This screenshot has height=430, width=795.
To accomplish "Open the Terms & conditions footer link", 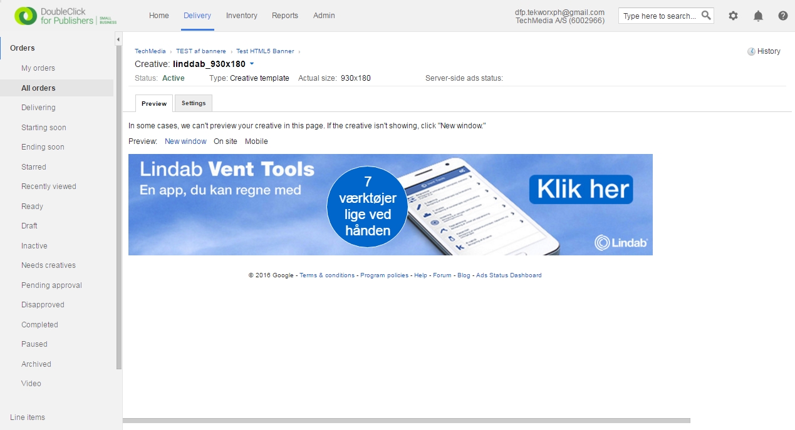I will point(327,275).
